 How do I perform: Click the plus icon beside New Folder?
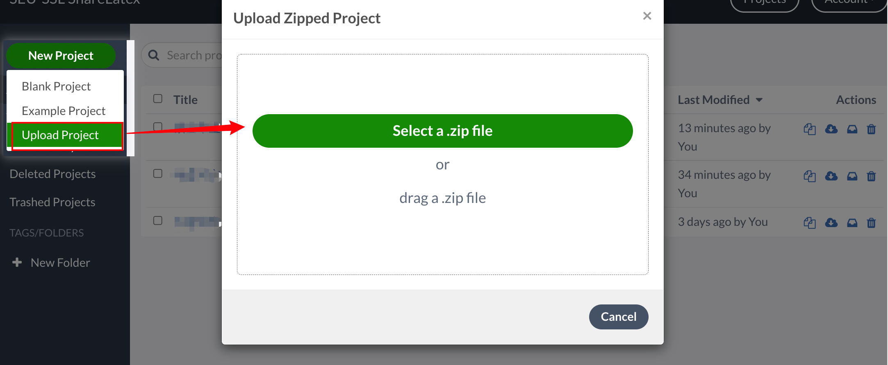(17, 262)
